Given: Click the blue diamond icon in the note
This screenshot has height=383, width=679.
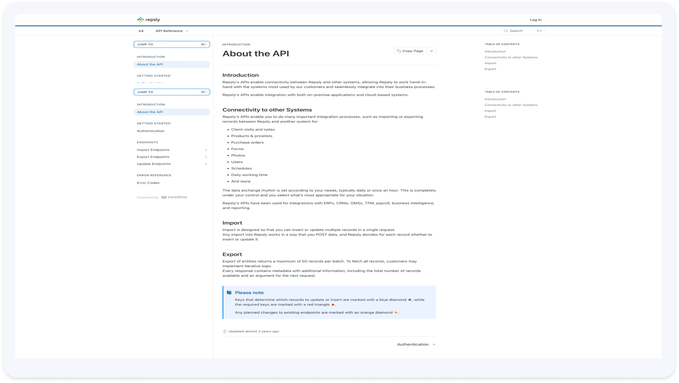Looking at the screenshot, I should click(x=410, y=300).
